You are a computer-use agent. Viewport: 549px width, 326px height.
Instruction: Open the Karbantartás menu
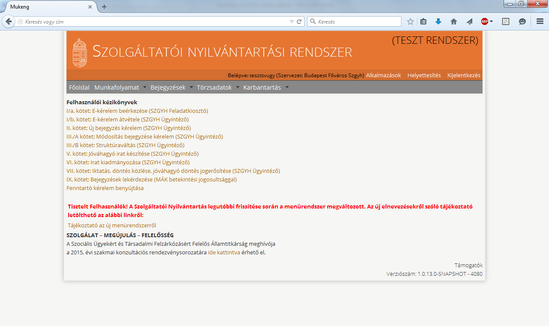[262, 88]
